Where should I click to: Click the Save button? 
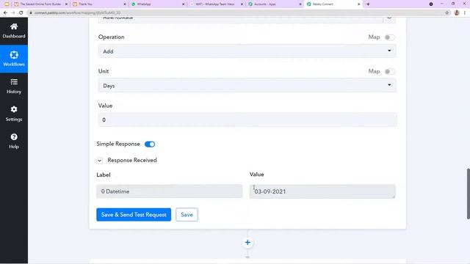tap(187, 215)
